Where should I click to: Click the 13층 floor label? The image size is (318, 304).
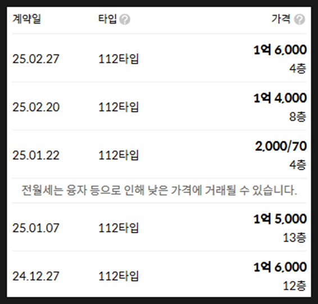(x=294, y=237)
